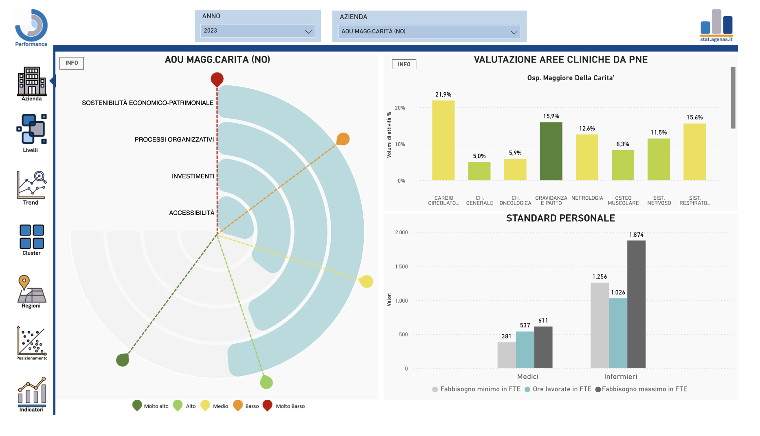Viewport: 760px width, 436px height.
Task: Click INFO button on radial chart panel
Action: tap(72, 63)
